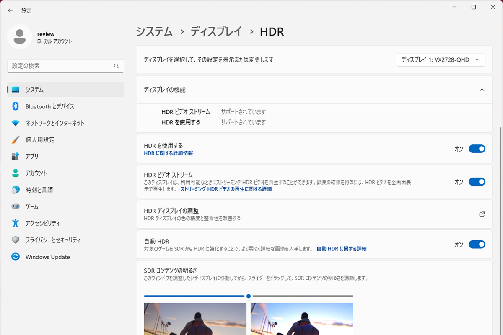Toggle the HDR ビデオ ストリーム switch

pyautogui.click(x=477, y=182)
